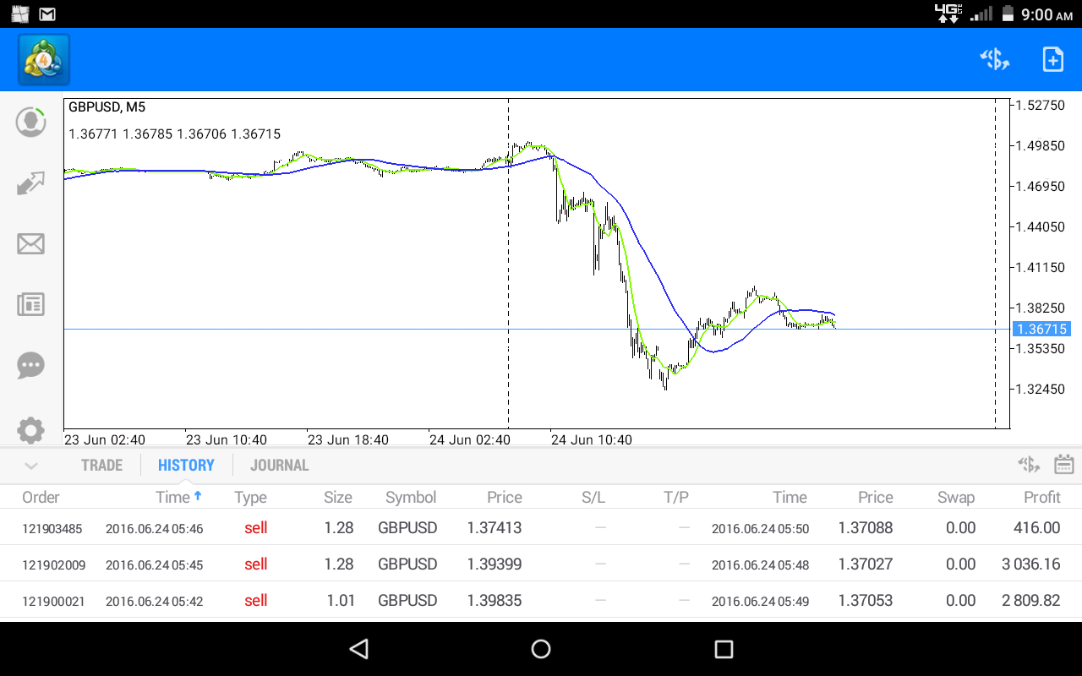Screen dimensions: 1082x676
Task: Switch to the TRADE tab
Action: tap(101, 465)
